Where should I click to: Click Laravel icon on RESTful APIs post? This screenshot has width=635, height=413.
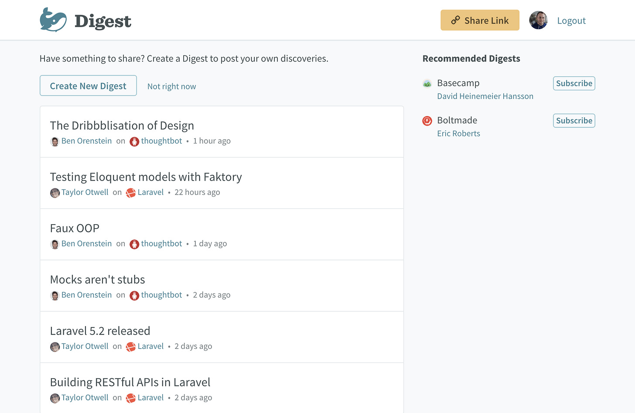pos(131,398)
